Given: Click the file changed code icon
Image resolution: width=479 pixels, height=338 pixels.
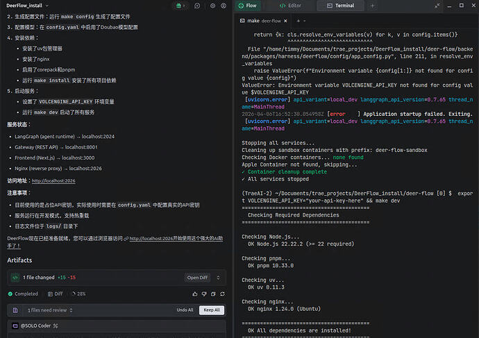Looking at the screenshot, I should coord(15,278).
